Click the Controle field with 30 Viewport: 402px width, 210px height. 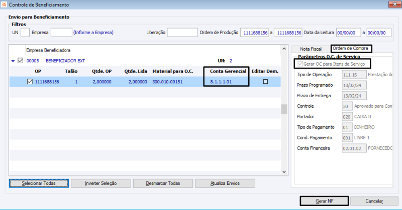[x=347, y=106]
